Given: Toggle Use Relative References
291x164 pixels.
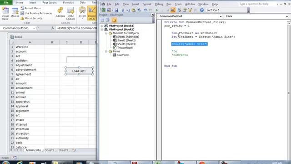Looking at the screenshot, I should pos(36,13).
